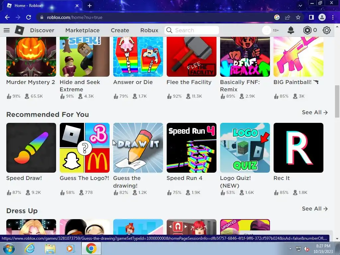Click the share page icon in address bar

point(288,17)
